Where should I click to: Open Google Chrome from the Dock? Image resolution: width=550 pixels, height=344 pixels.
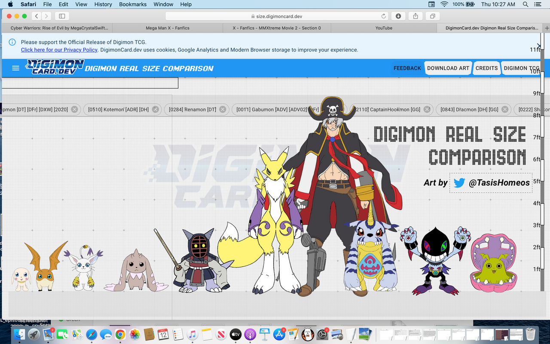tap(120, 334)
